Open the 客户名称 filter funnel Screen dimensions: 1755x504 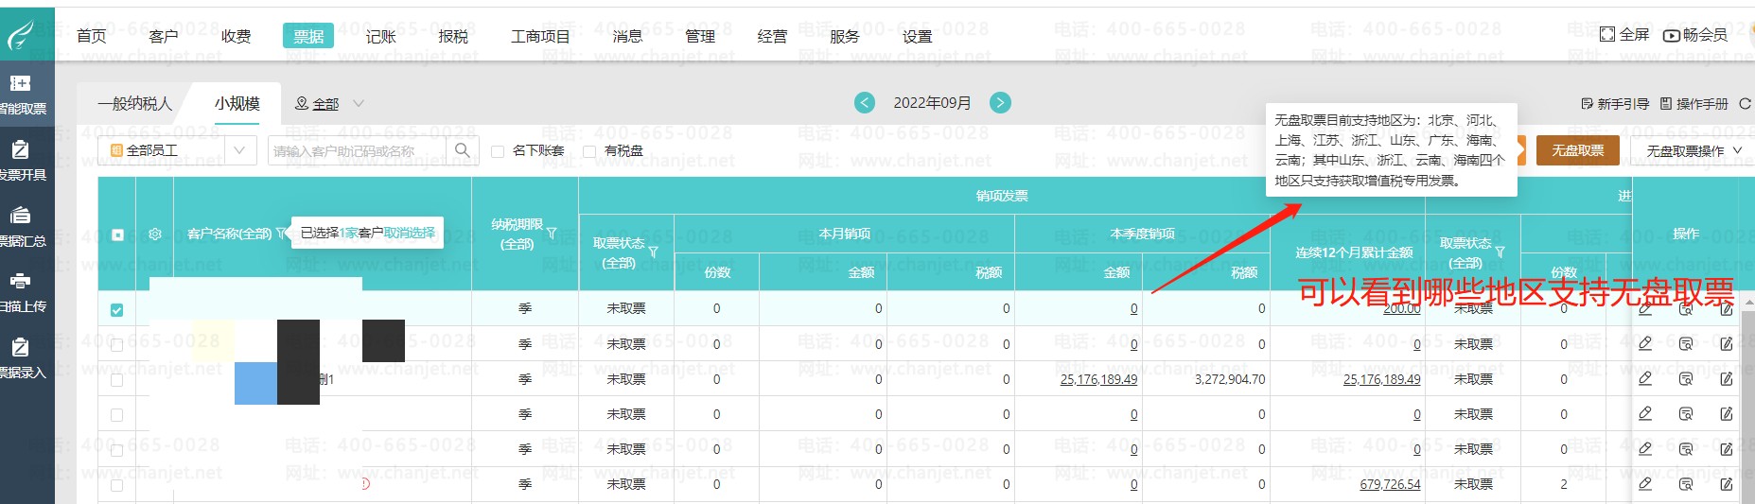click(x=281, y=234)
